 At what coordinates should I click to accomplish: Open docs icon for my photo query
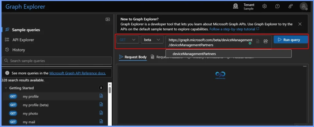tap(101, 113)
